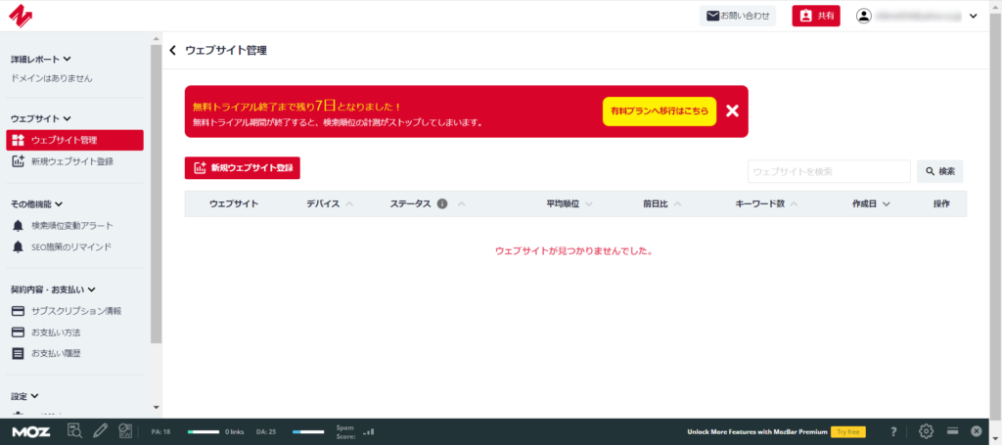
Task: Click the yellow 有料プランへ移行はこちら button
Action: (659, 111)
